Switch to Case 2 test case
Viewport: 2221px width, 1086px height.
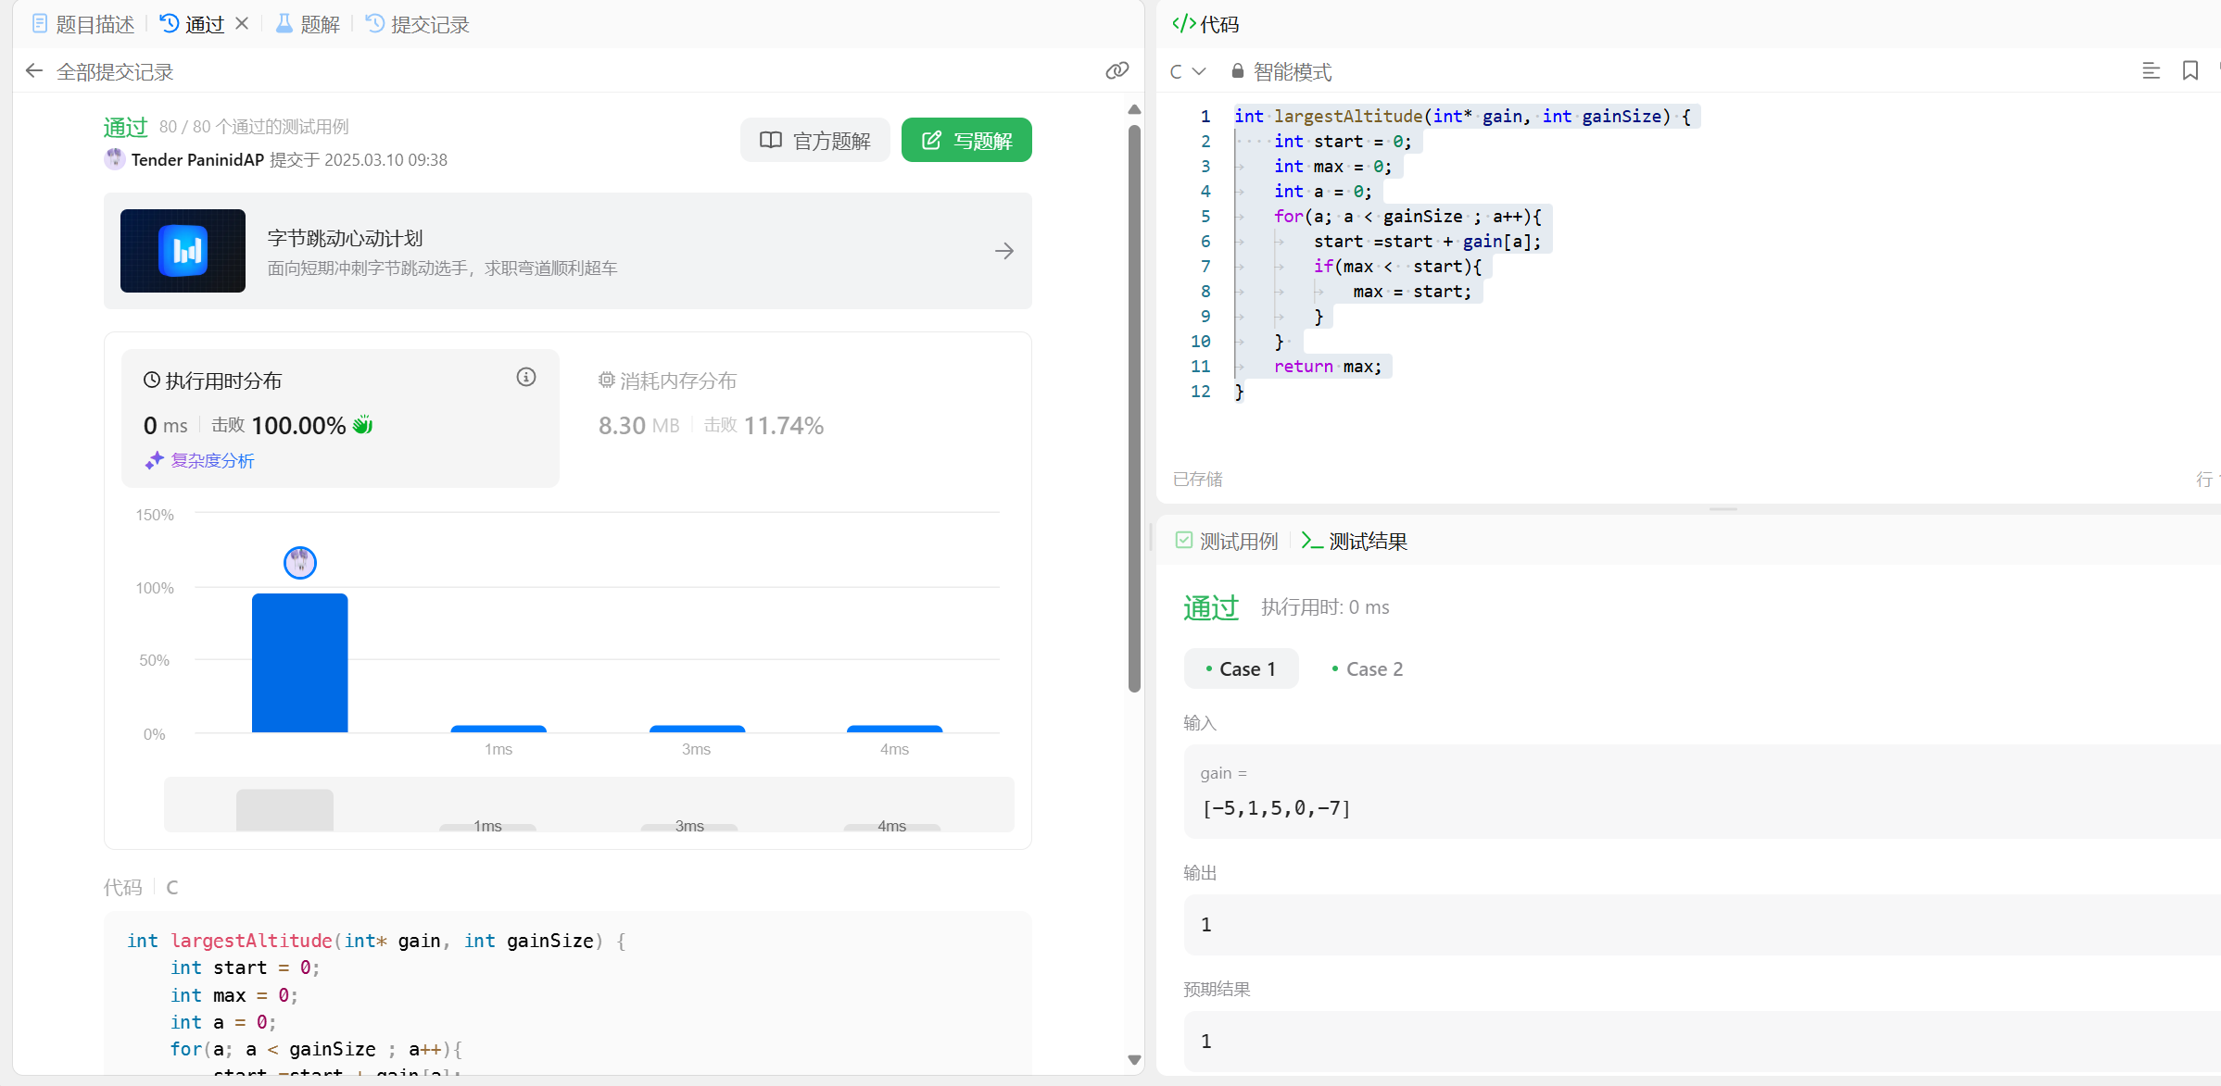coord(1367,668)
